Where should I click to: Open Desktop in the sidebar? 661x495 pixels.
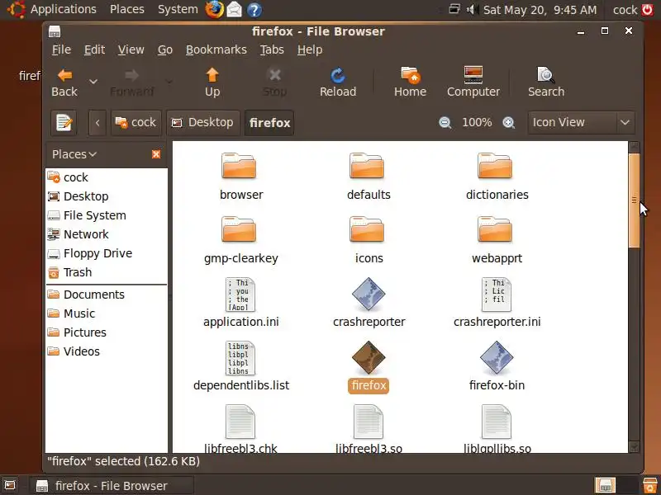[107, 196]
